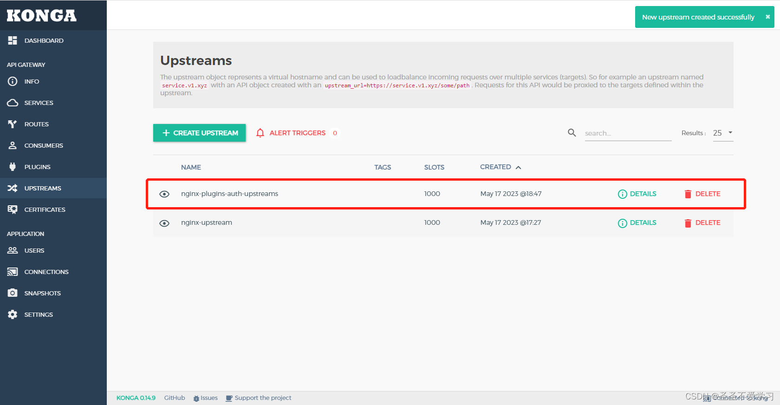Click the Create Upstream button
Screen dimensions: 780x405
point(199,133)
